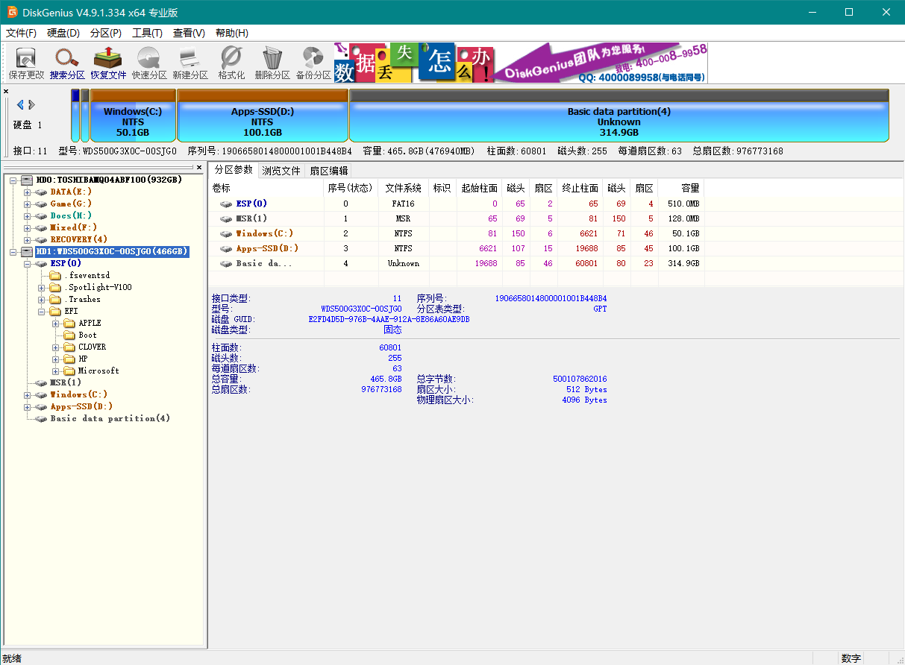The height and width of the screenshot is (665, 905).
Task: Expand the .Trashes folder node
Action: pos(42,299)
